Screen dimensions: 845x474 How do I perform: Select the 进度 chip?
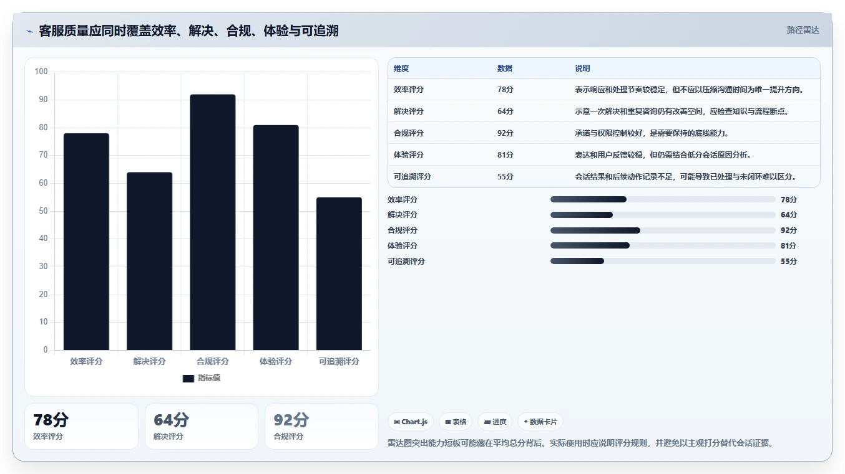(495, 422)
